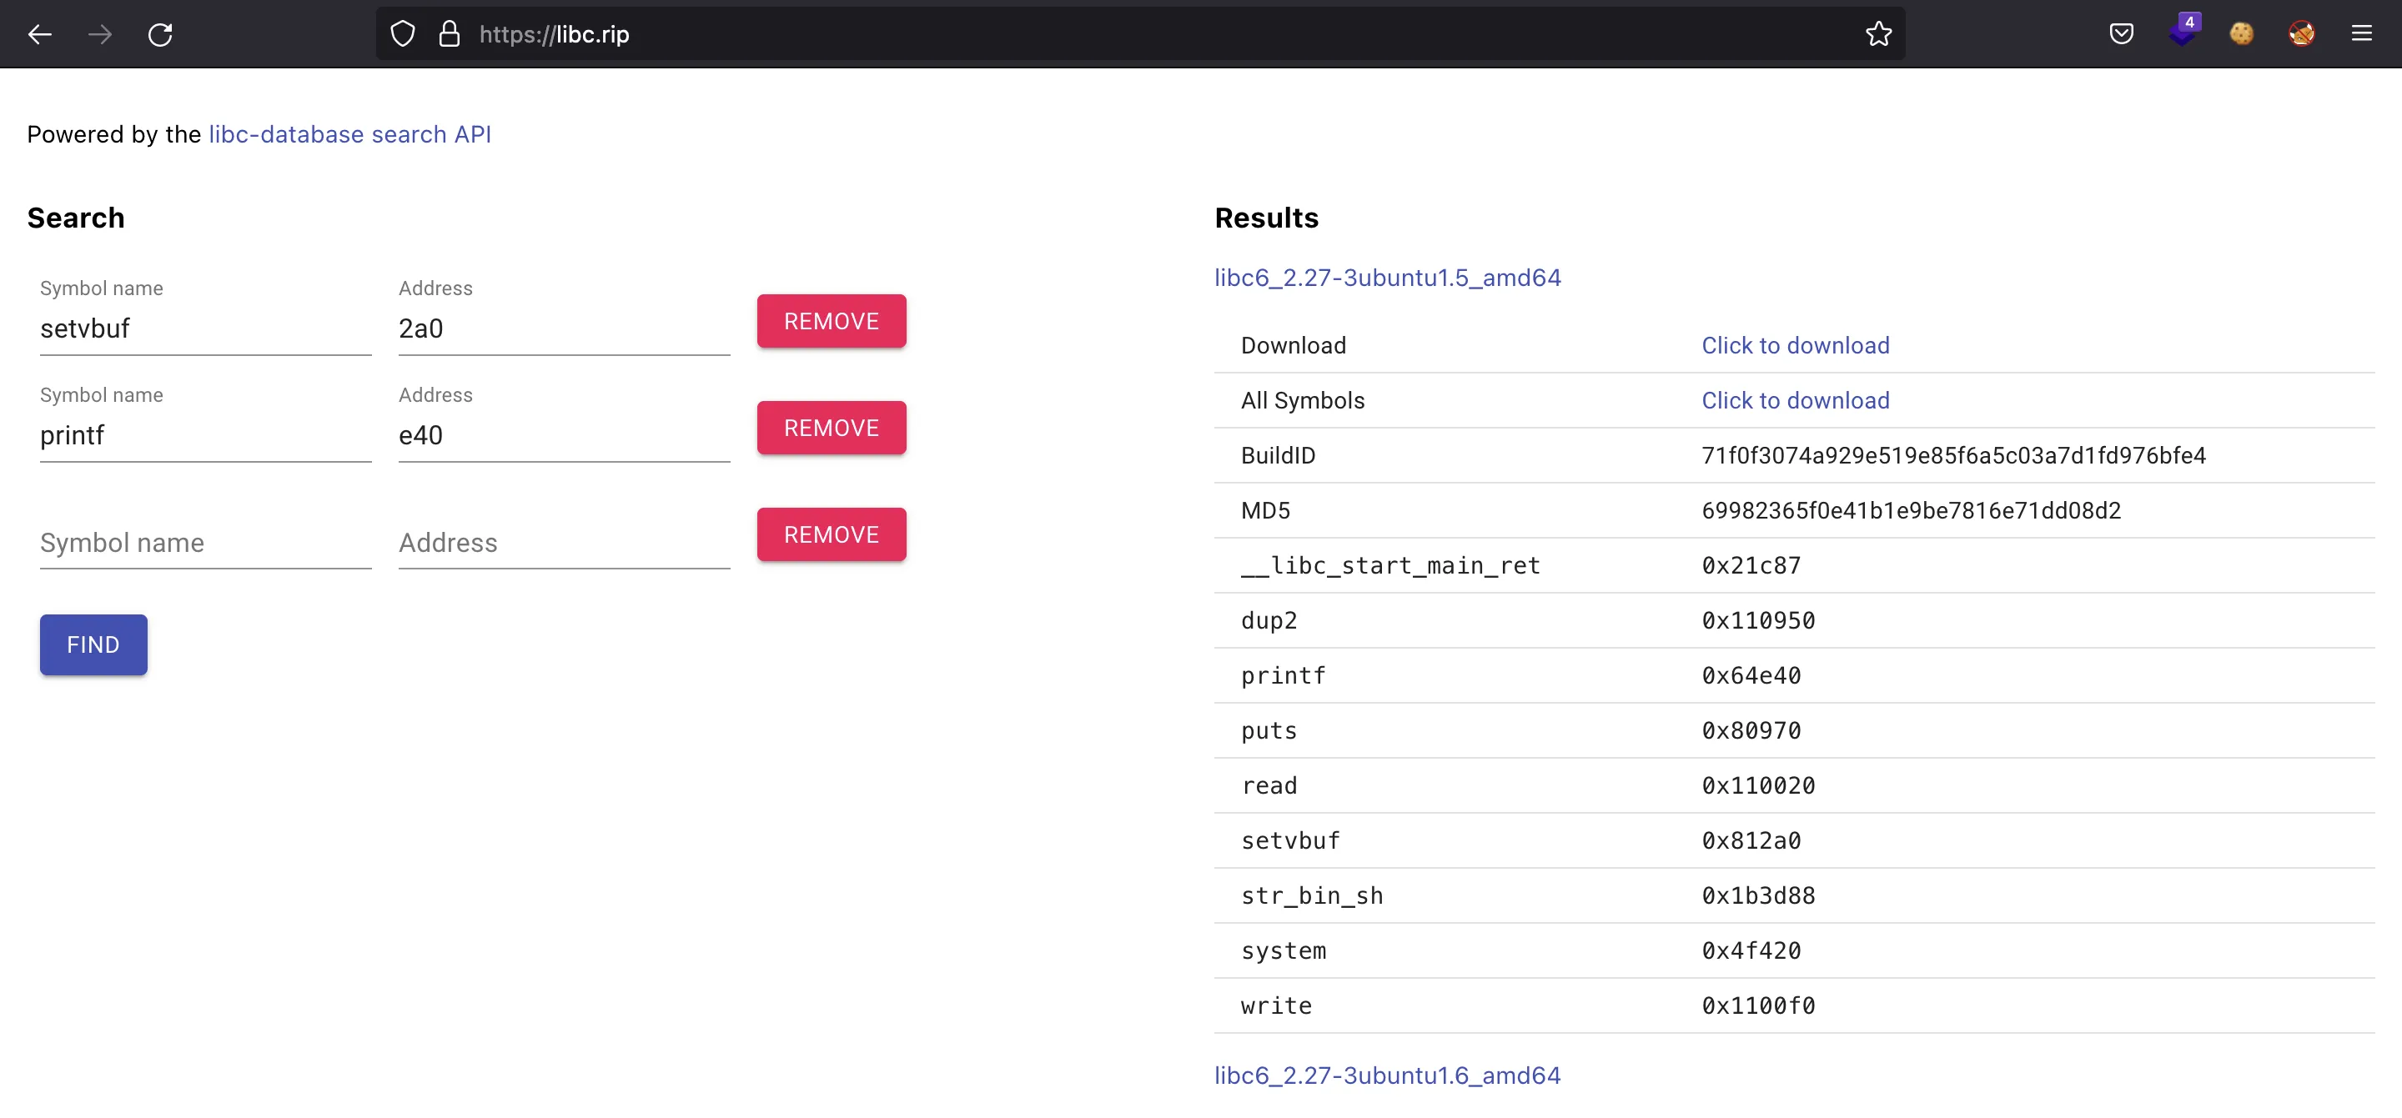The height and width of the screenshot is (1118, 2402).
Task: Edit the printf symbol name field
Action: (x=205, y=435)
